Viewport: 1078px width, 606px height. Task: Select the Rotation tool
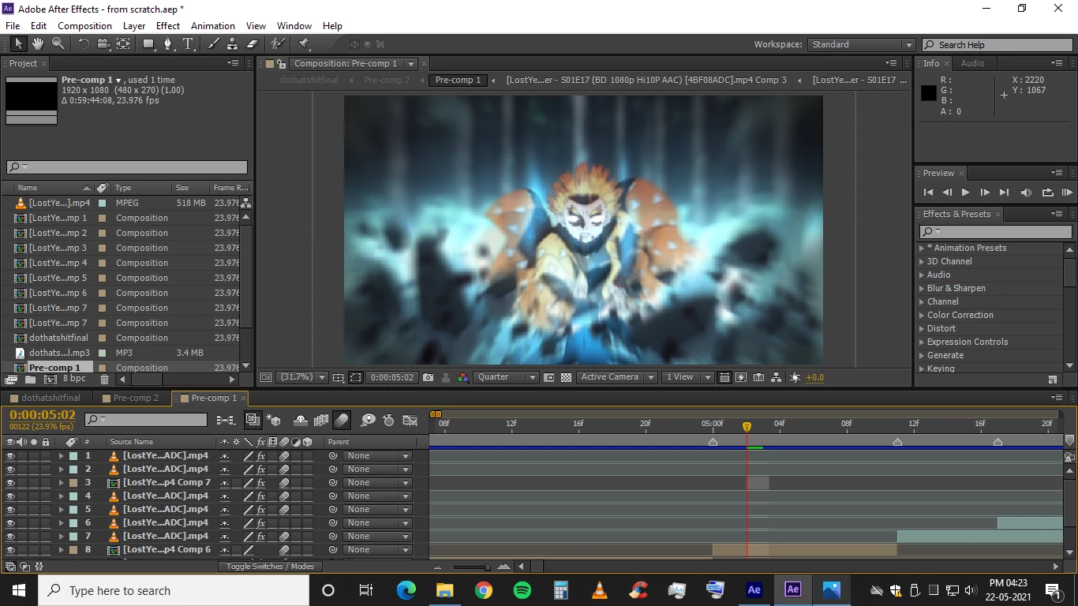click(x=84, y=44)
